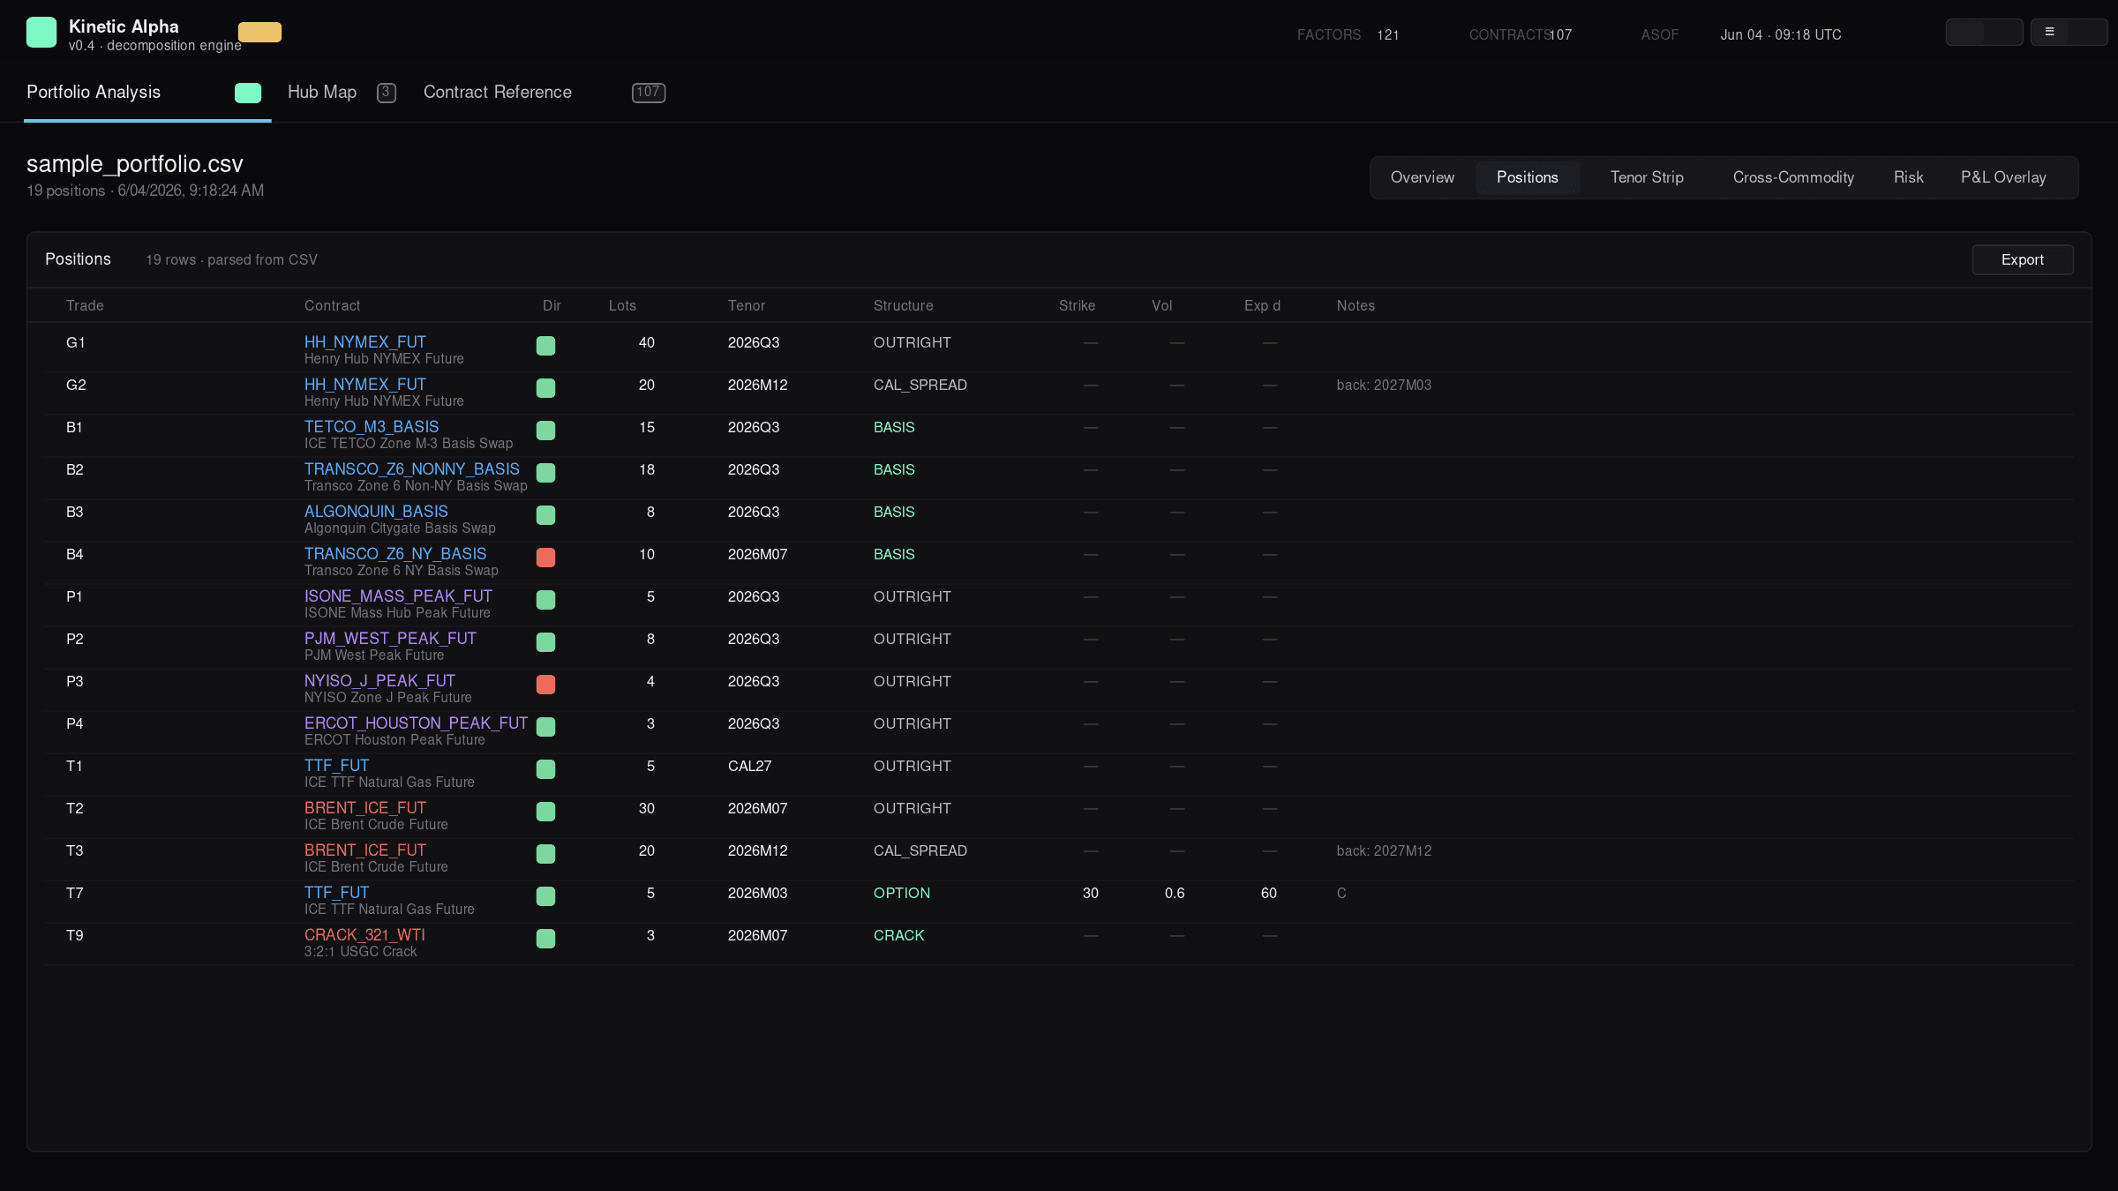The width and height of the screenshot is (2118, 1191).
Task: Open the ISONE_MASS_PEAK_FUT contract link
Action: [398, 596]
